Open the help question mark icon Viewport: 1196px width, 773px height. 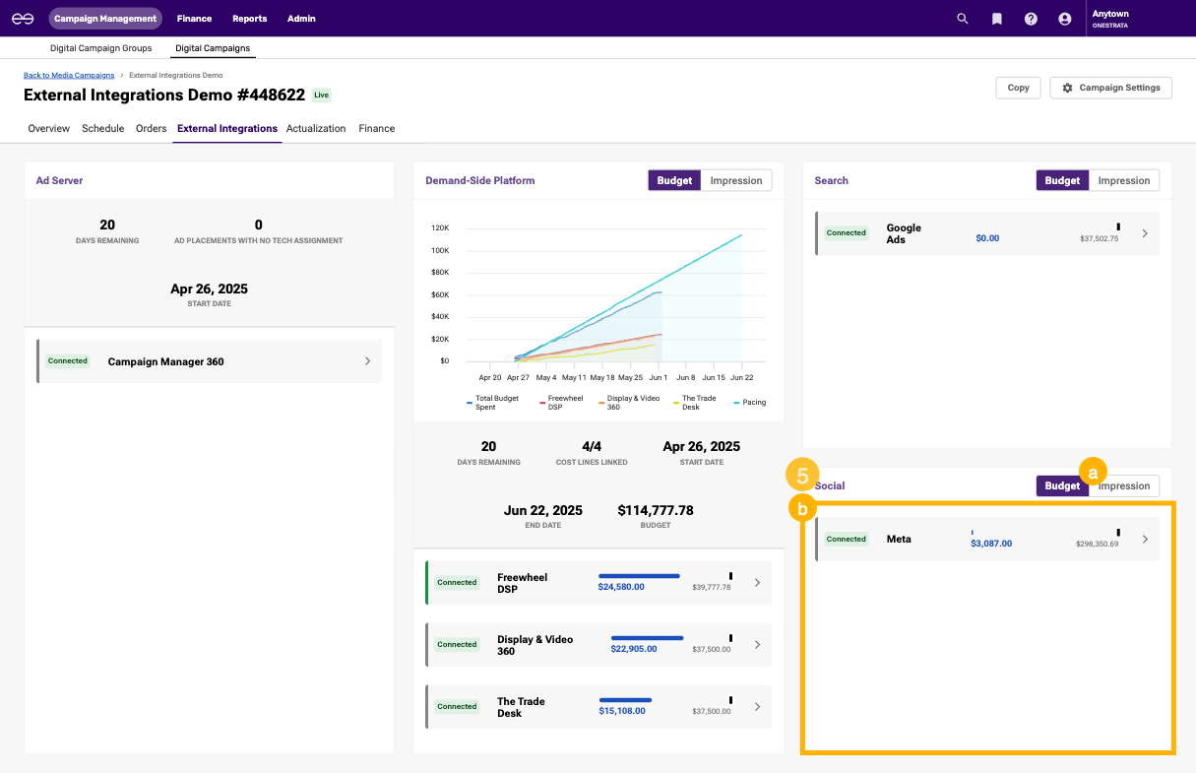[1031, 19]
